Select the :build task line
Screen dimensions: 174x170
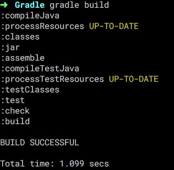click(x=16, y=121)
